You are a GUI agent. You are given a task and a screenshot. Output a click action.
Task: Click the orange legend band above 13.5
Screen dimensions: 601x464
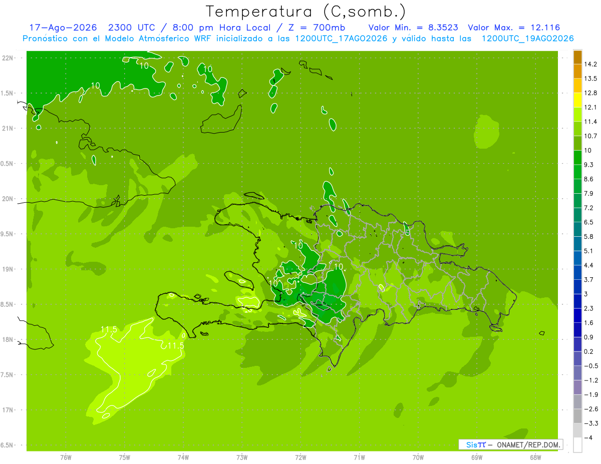pyautogui.click(x=577, y=71)
